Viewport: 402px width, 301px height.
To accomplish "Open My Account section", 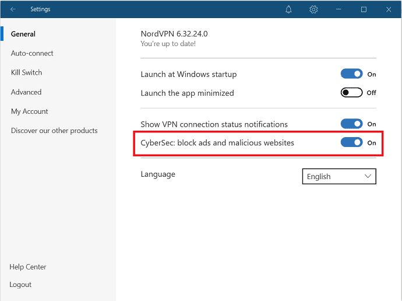I will pyautogui.click(x=30, y=111).
